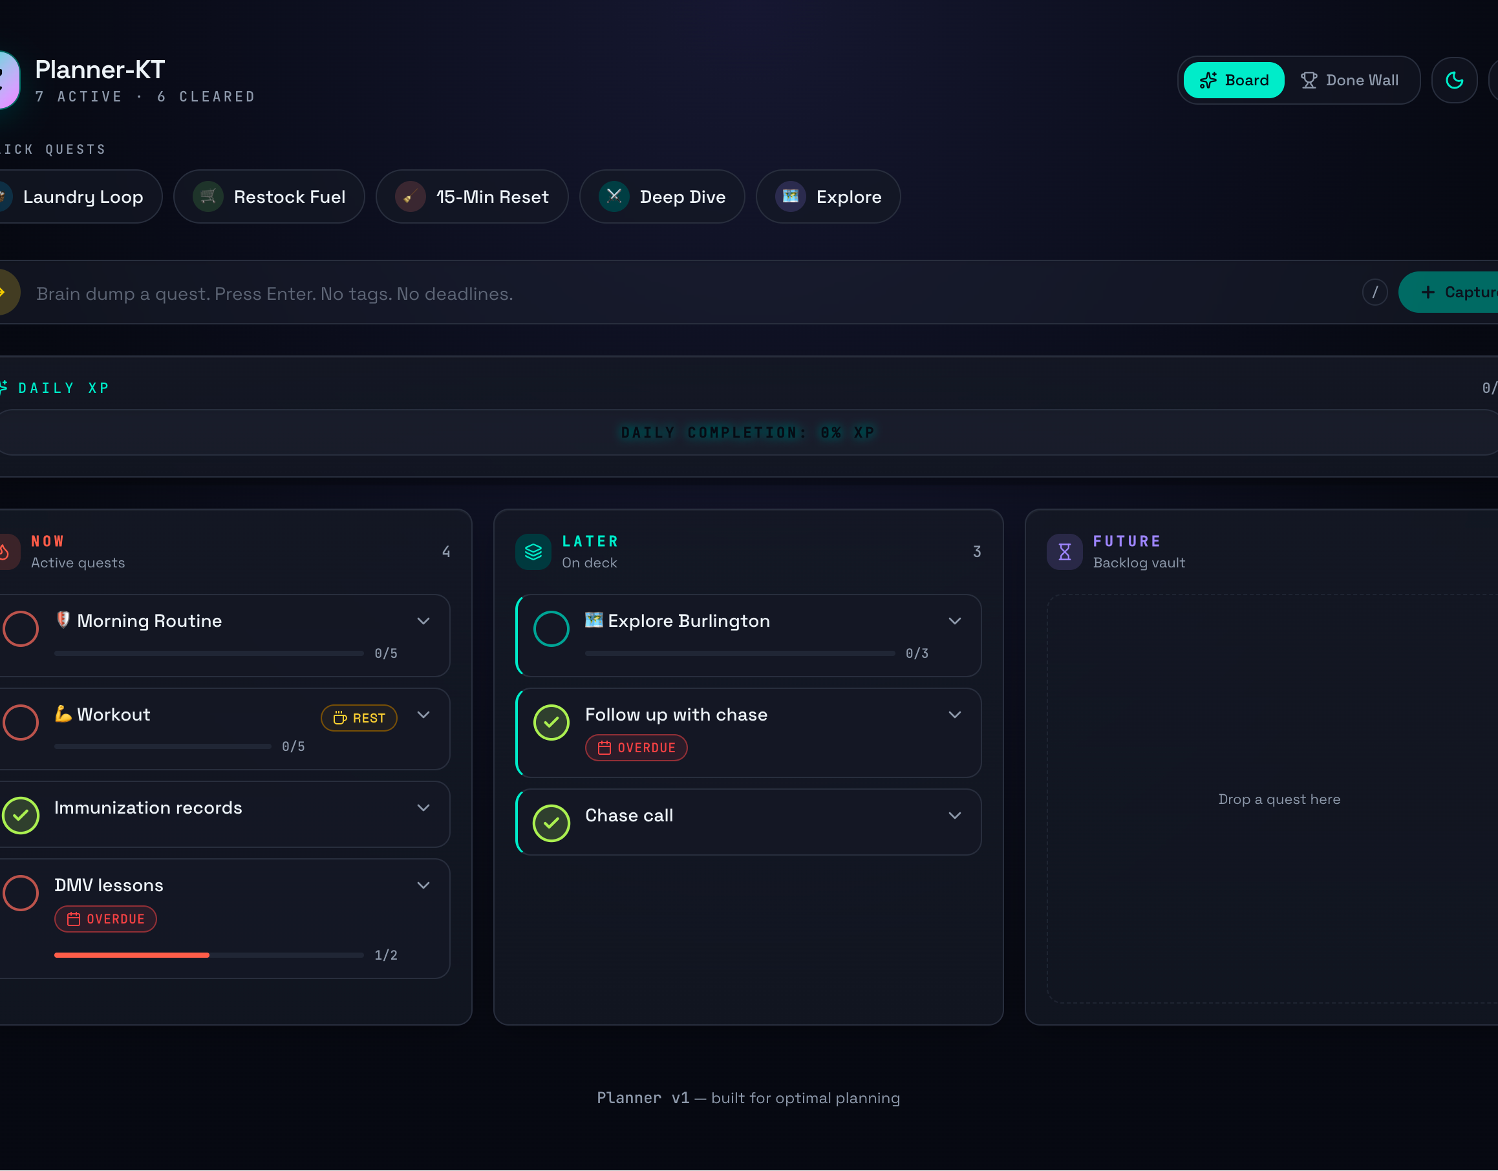The image size is (1498, 1171).
Task: Mark the Workout quest complete
Action: pyautogui.click(x=21, y=723)
